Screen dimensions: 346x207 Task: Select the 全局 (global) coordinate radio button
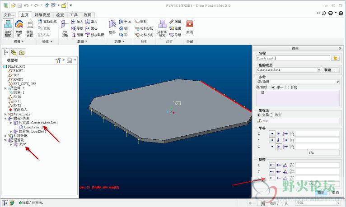point(259,115)
